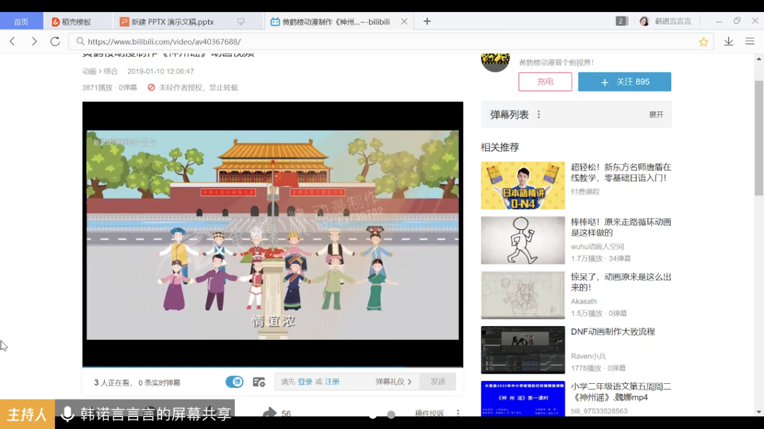
Task: Switch to the 首页 tab
Action: (21, 22)
